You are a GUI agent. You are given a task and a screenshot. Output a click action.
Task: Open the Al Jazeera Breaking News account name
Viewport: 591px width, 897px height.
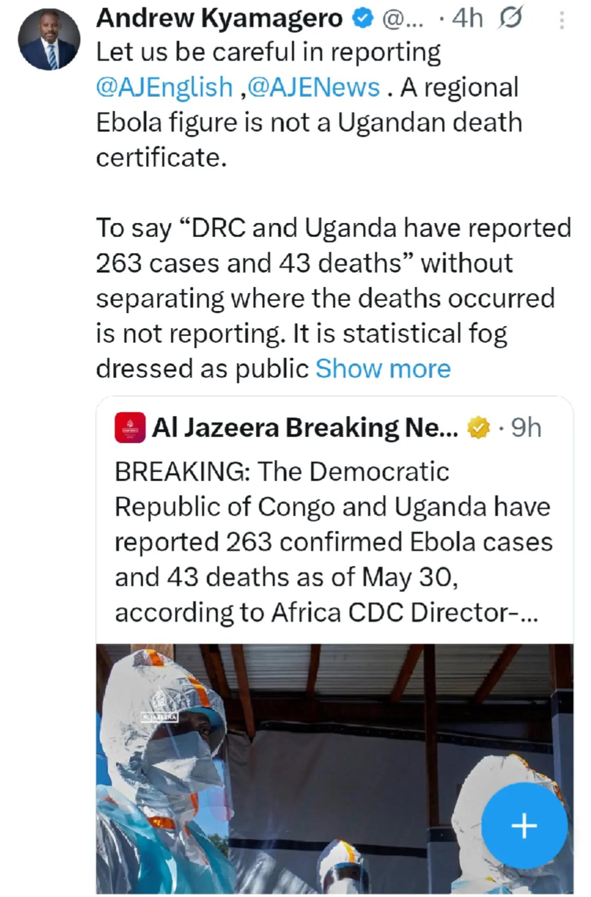click(x=305, y=428)
